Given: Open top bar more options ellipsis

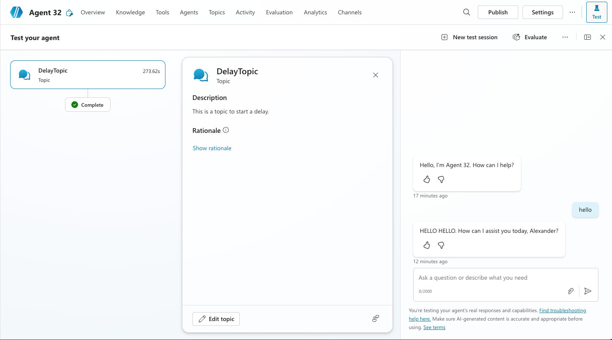Looking at the screenshot, I should click(572, 12).
